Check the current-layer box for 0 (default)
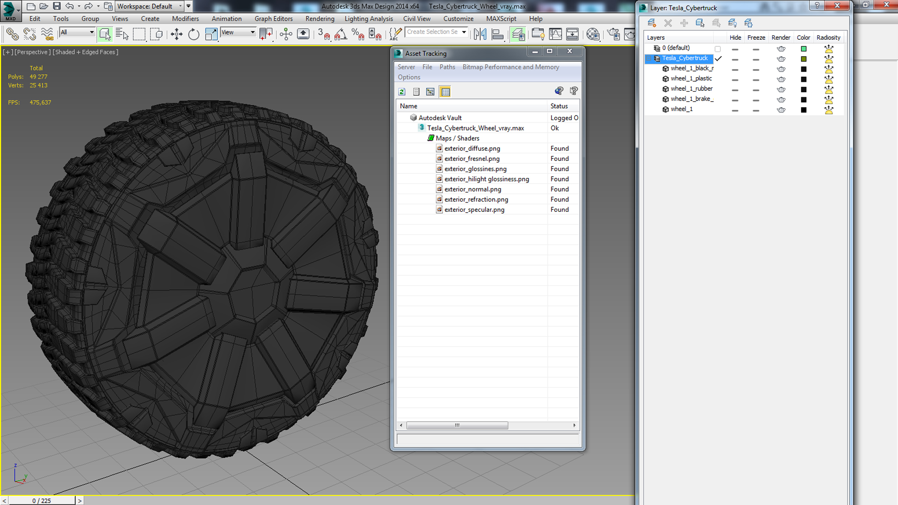 (x=717, y=49)
